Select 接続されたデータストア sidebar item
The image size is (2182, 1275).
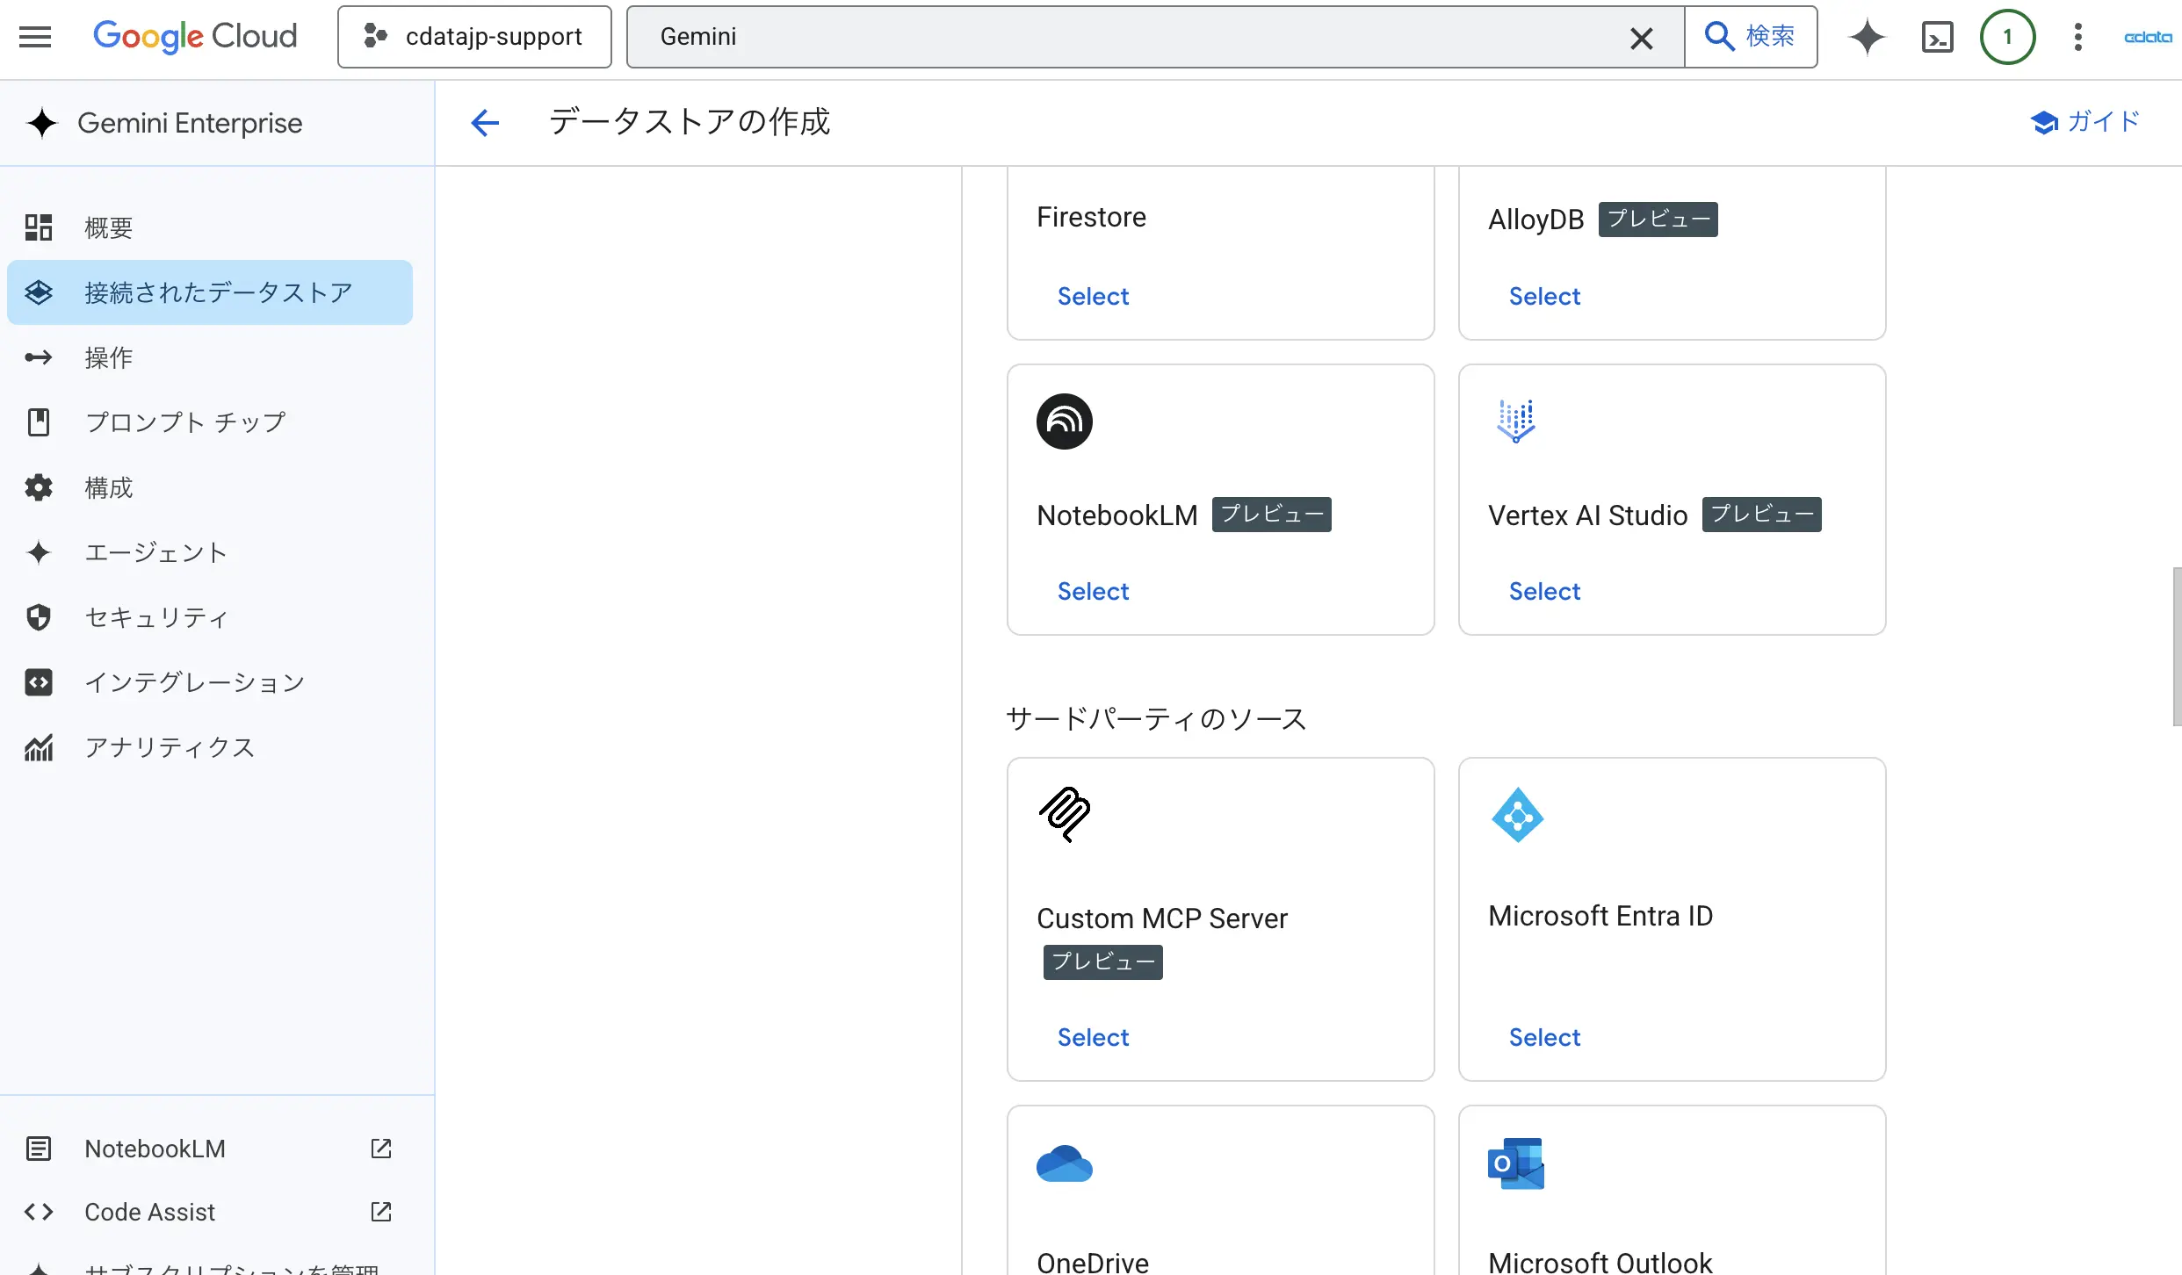tap(210, 292)
